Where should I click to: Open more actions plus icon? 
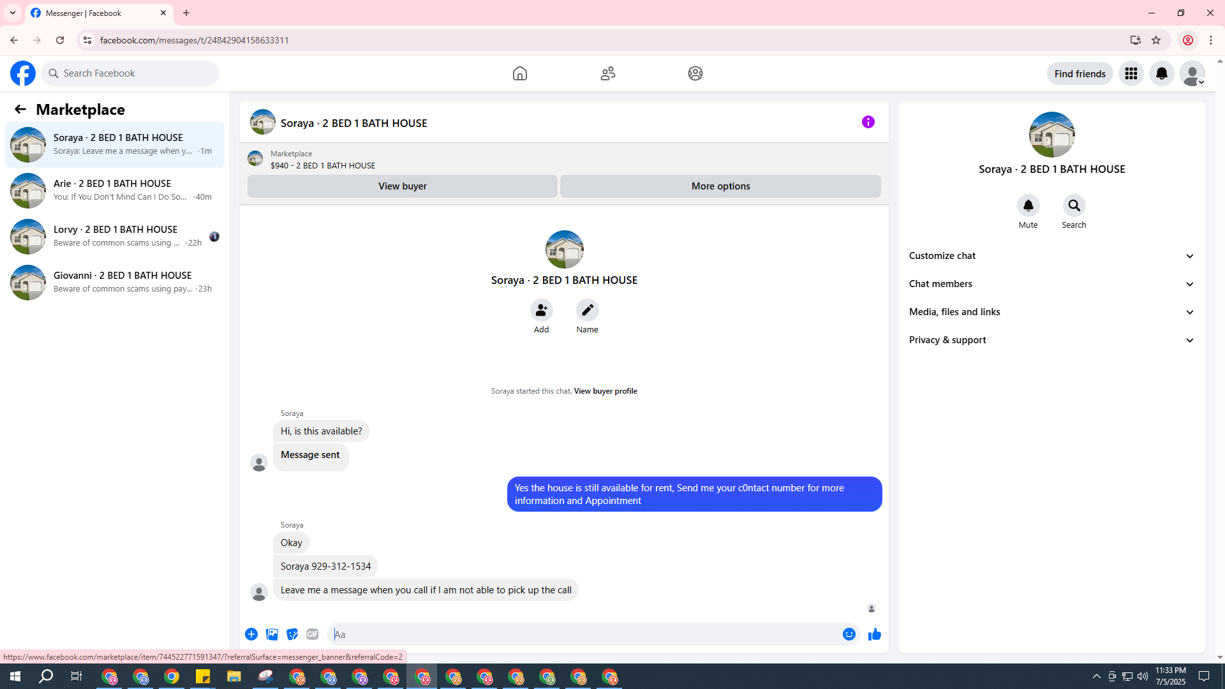tap(251, 634)
